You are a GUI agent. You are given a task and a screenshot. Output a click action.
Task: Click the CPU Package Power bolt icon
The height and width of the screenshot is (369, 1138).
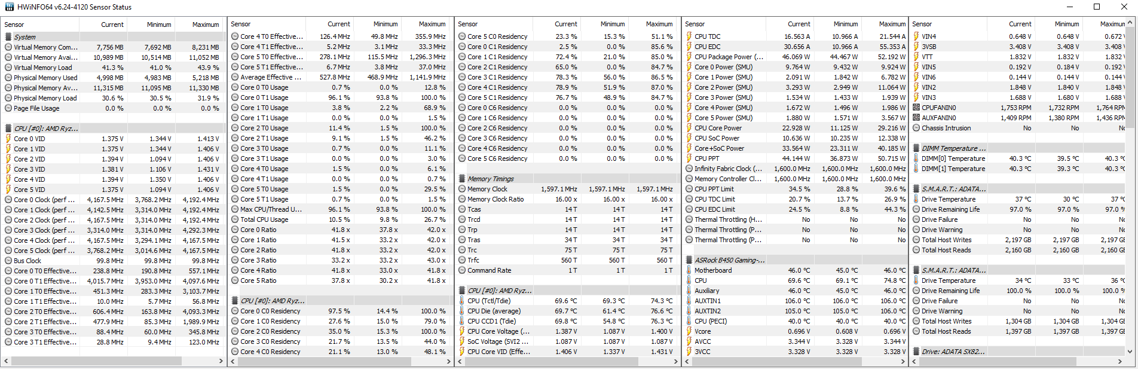click(689, 57)
